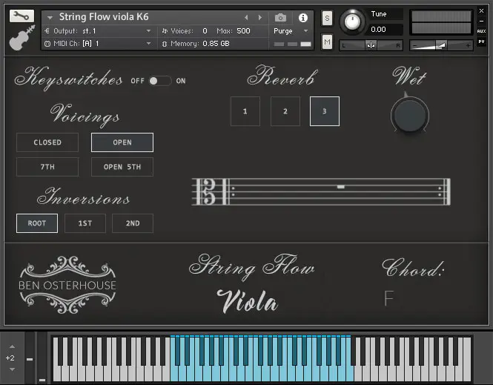Minimize the instrument with the minus icon
Viewport: 493px width, 385px height.
(481, 21)
